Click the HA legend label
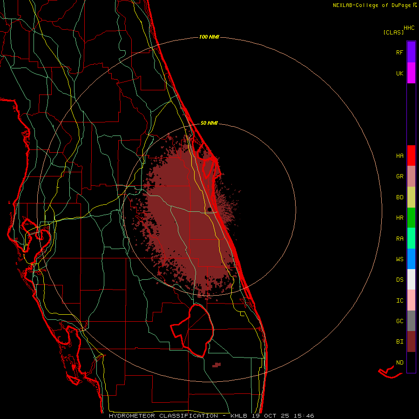Image resolution: width=419 pixels, height=419 pixels. [x=399, y=155]
